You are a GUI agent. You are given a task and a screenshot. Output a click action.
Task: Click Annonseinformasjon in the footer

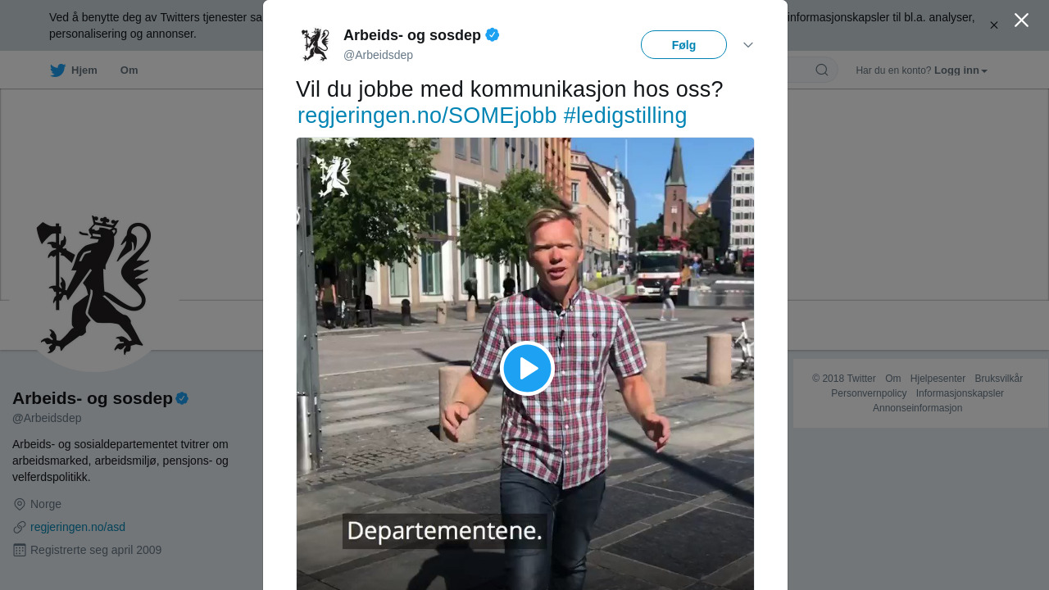coord(917,408)
